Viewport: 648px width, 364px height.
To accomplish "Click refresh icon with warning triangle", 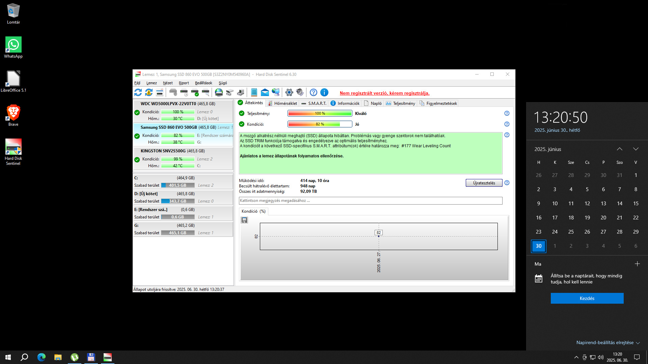I will coord(149,92).
